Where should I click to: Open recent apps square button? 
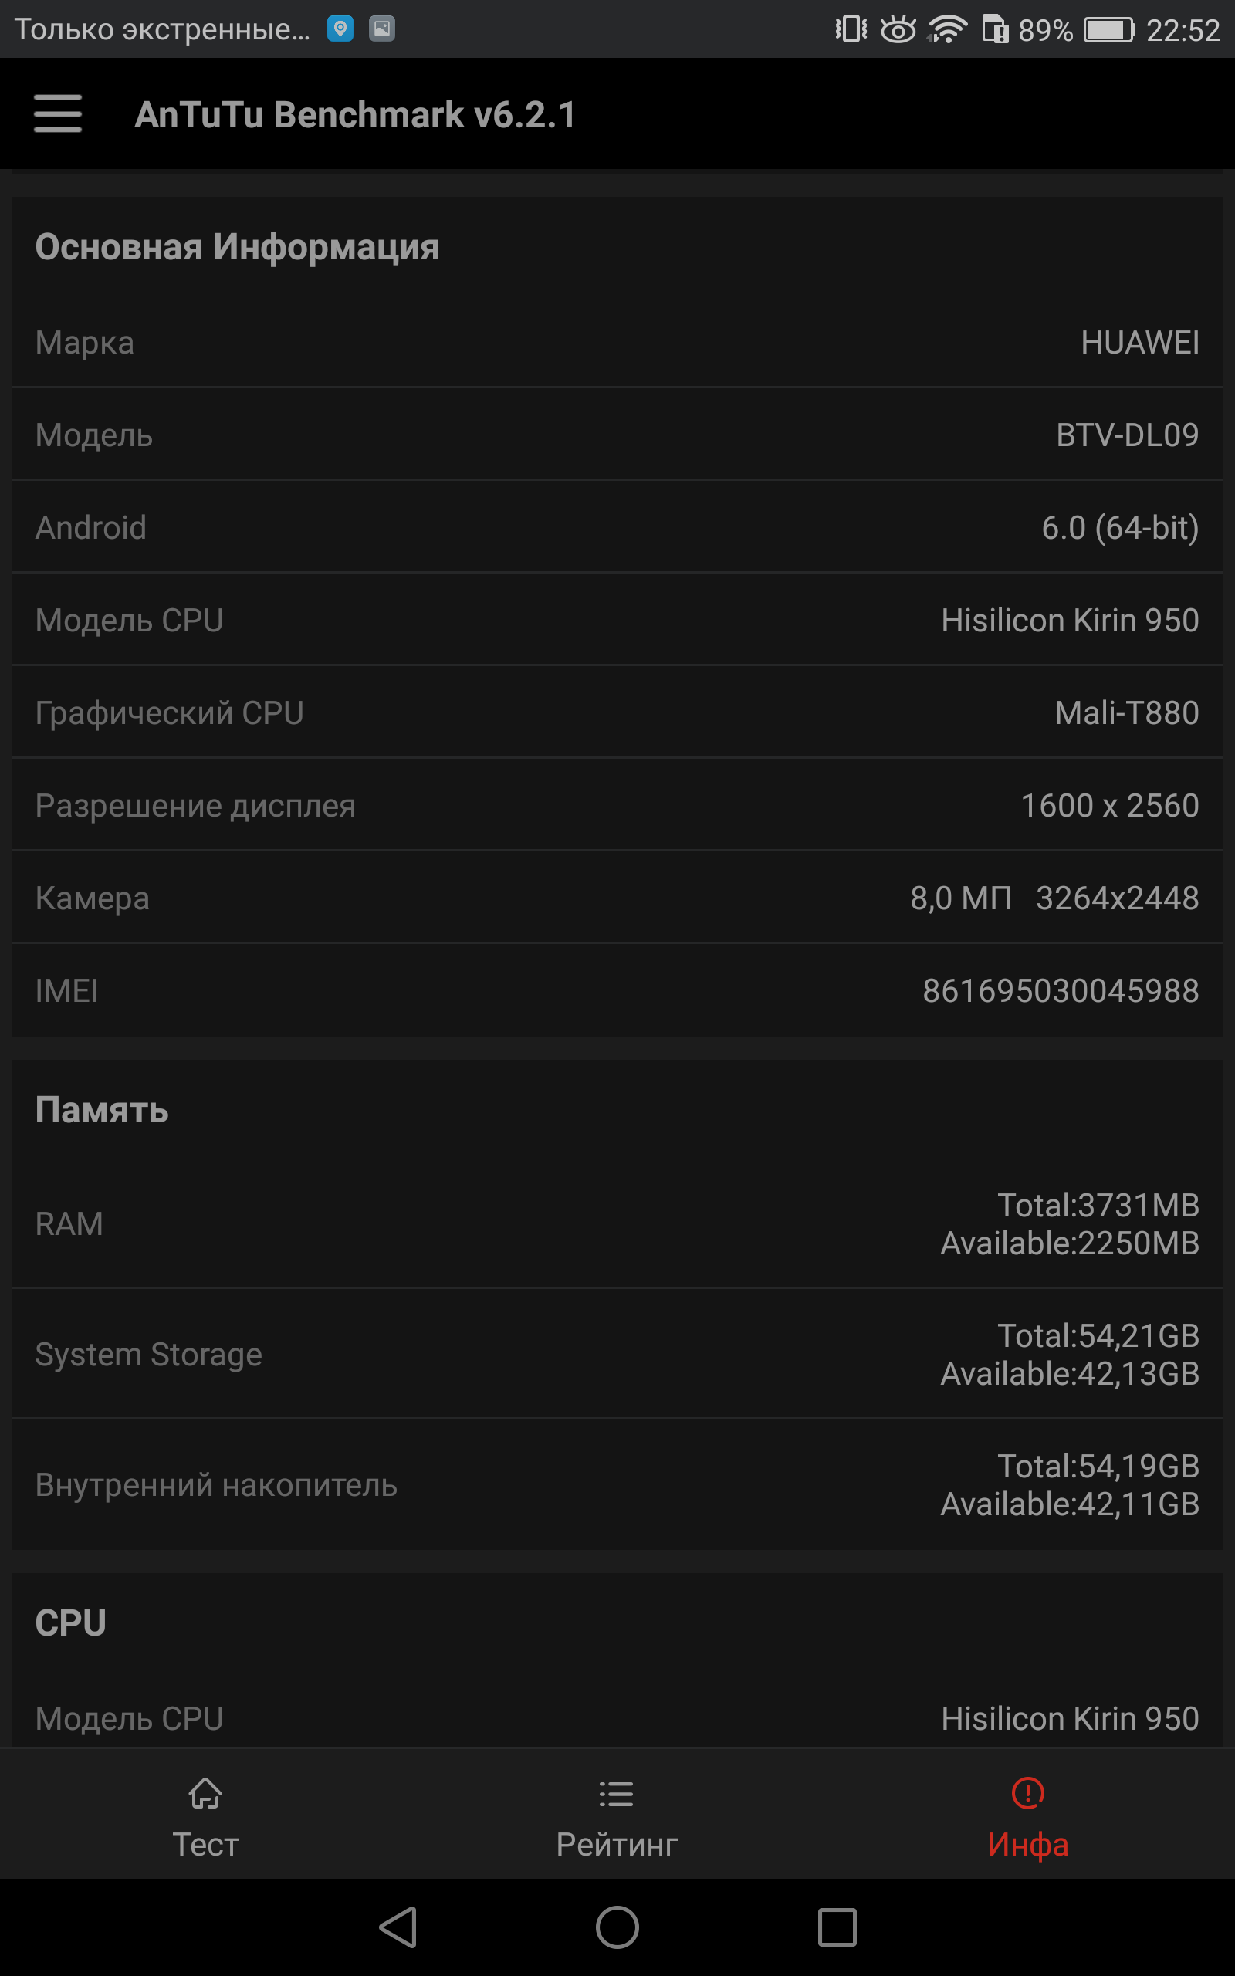click(x=837, y=1928)
